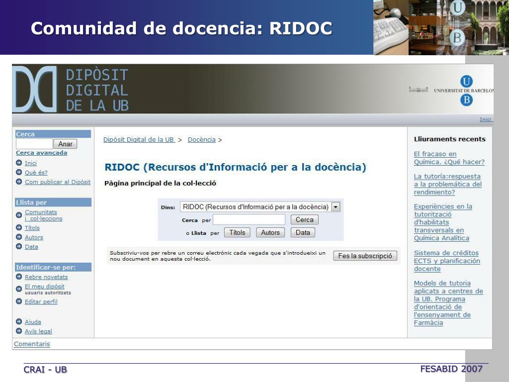Viewport: 509px width, 382px height.
Task: Open Sistema de créditos ECTS link
Action: pos(447,261)
